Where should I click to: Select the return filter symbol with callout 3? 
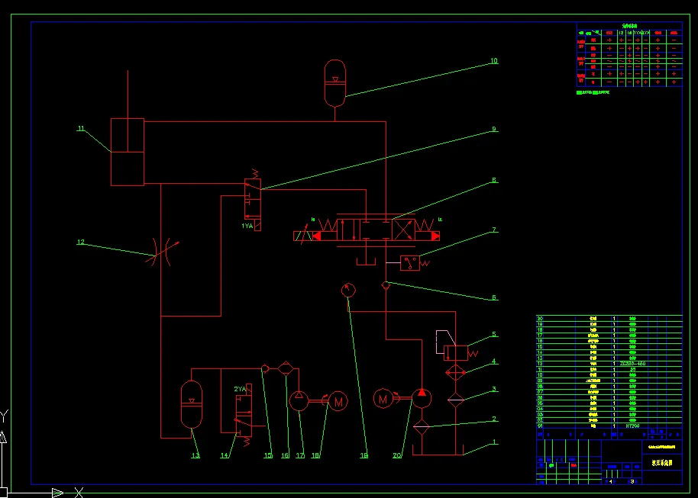coord(455,400)
